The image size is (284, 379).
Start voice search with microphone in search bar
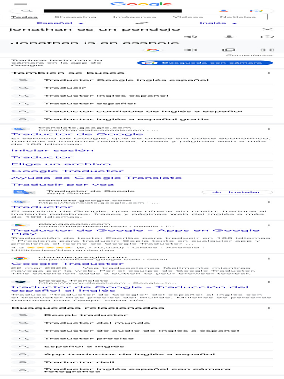224,11
